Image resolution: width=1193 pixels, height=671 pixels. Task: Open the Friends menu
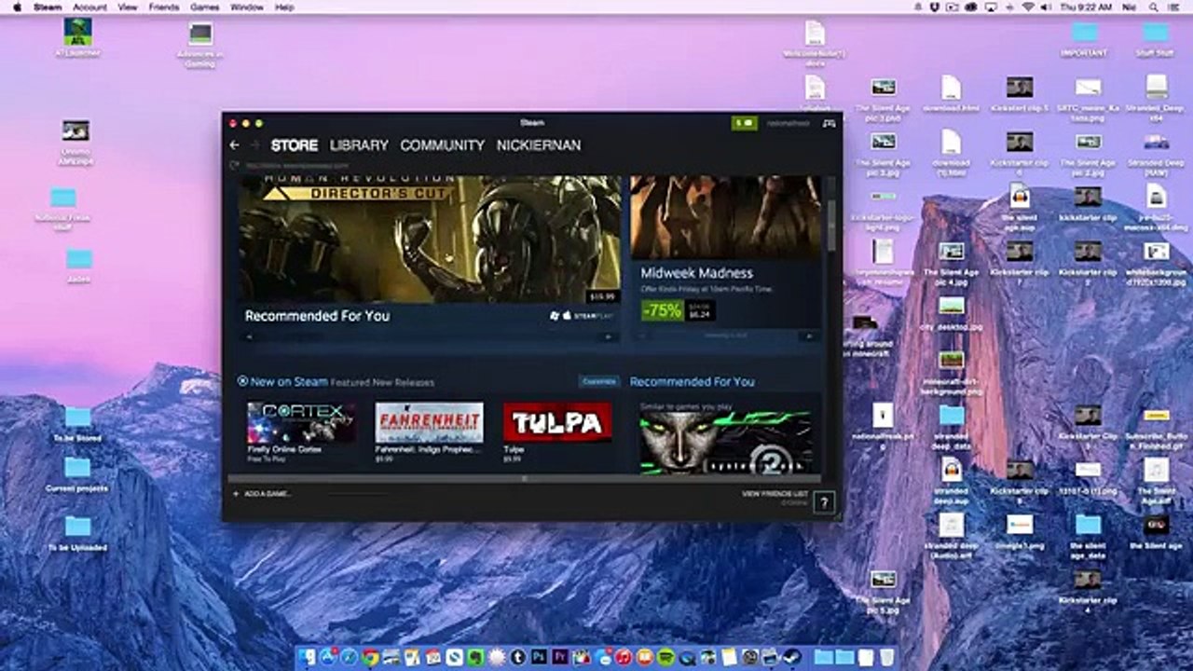click(x=164, y=7)
